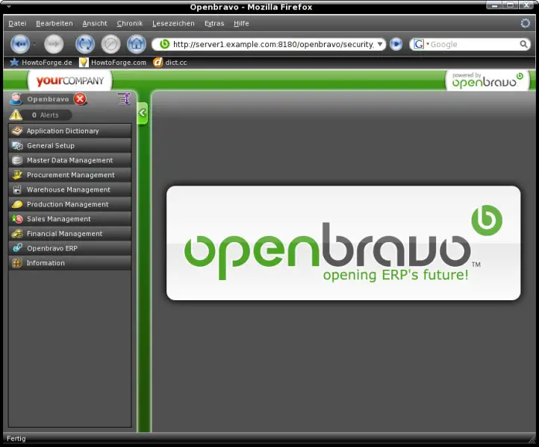Expand Warehouse Management menu
Image resolution: width=539 pixels, height=447 pixels.
(70, 190)
